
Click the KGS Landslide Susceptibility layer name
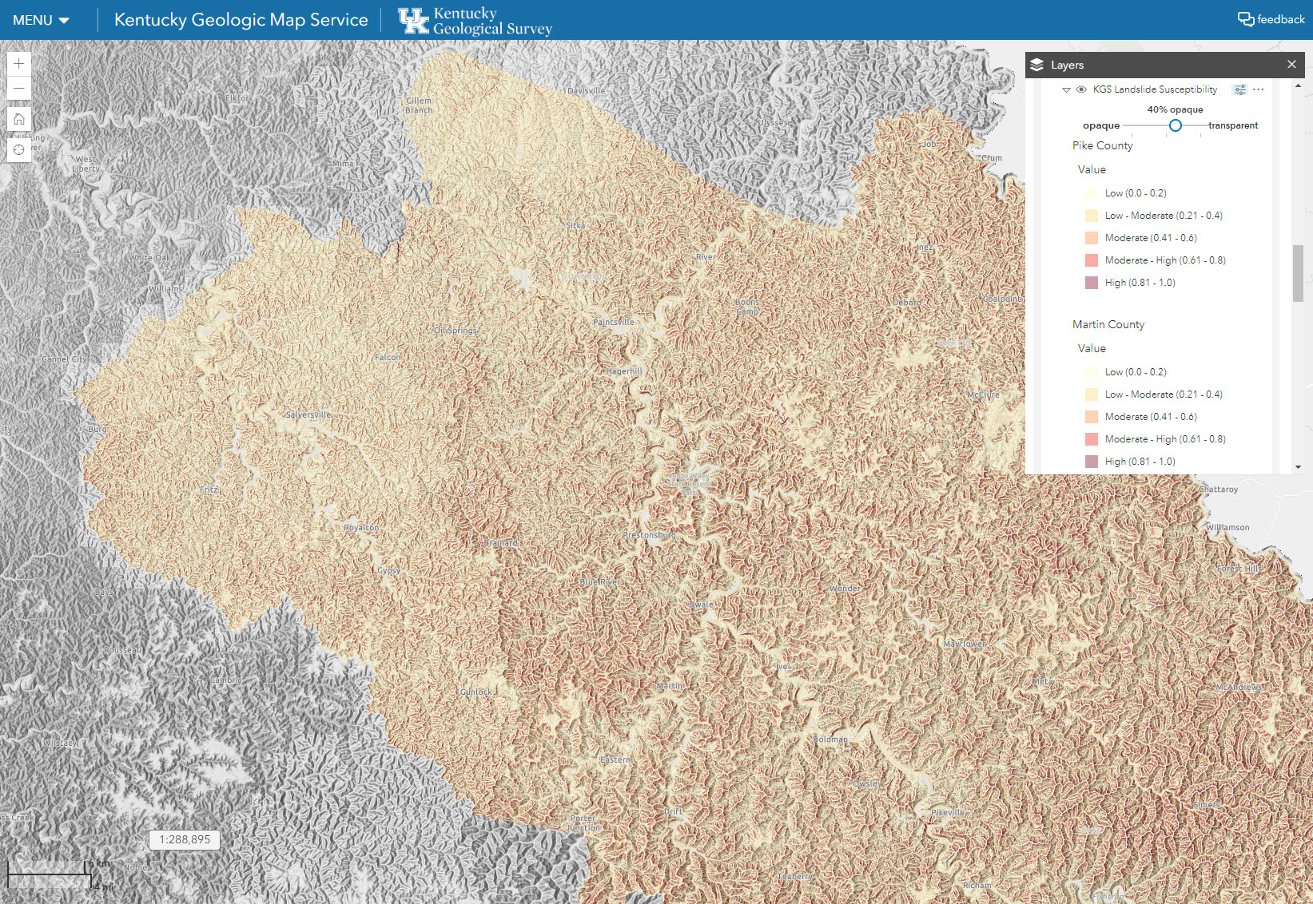[x=1155, y=89]
